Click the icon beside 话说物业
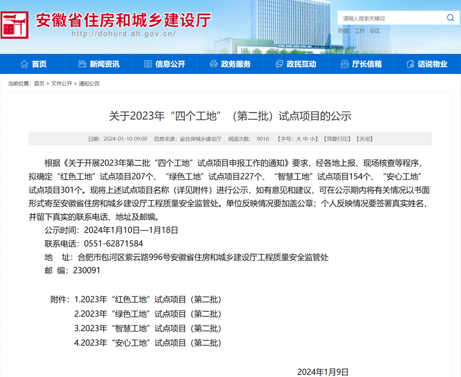 [x=410, y=64]
